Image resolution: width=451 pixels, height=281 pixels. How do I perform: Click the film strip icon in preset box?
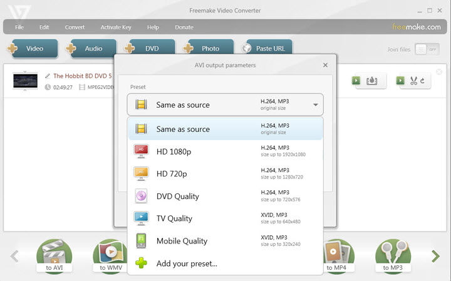141,105
